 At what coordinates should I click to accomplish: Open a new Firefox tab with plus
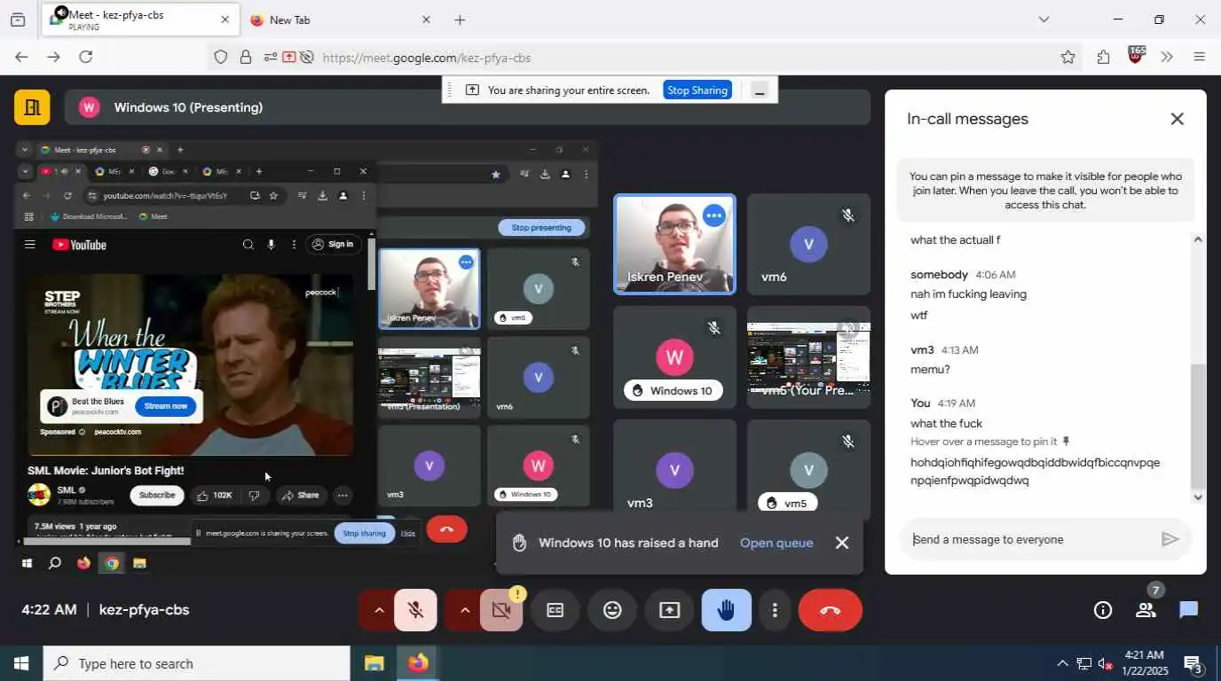point(460,20)
